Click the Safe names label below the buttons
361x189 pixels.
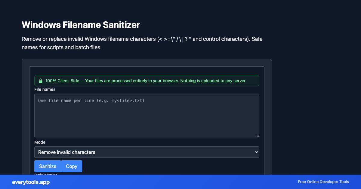tap(45, 175)
